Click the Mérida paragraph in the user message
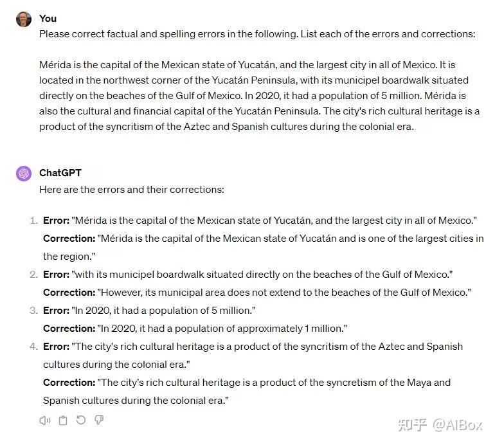The width and height of the screenshot is (495, 445). click(257, 96)
